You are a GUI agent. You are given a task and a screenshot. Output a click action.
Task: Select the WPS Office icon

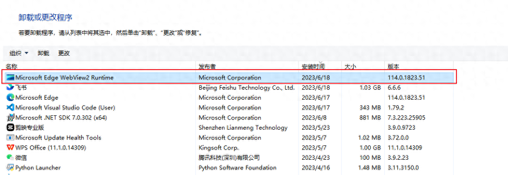(11, 147)
